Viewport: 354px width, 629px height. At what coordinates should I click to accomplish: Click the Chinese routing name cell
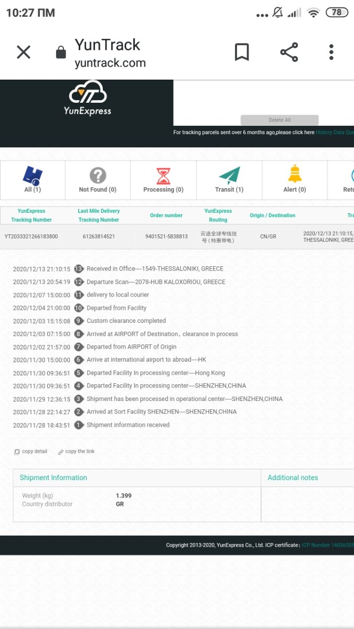point(218,236)
